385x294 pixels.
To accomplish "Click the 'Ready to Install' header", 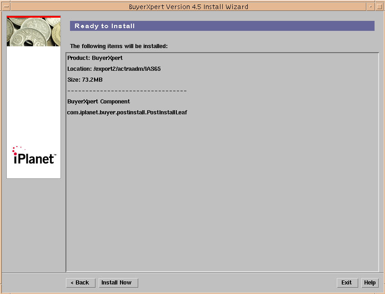I will coord(222,26).
